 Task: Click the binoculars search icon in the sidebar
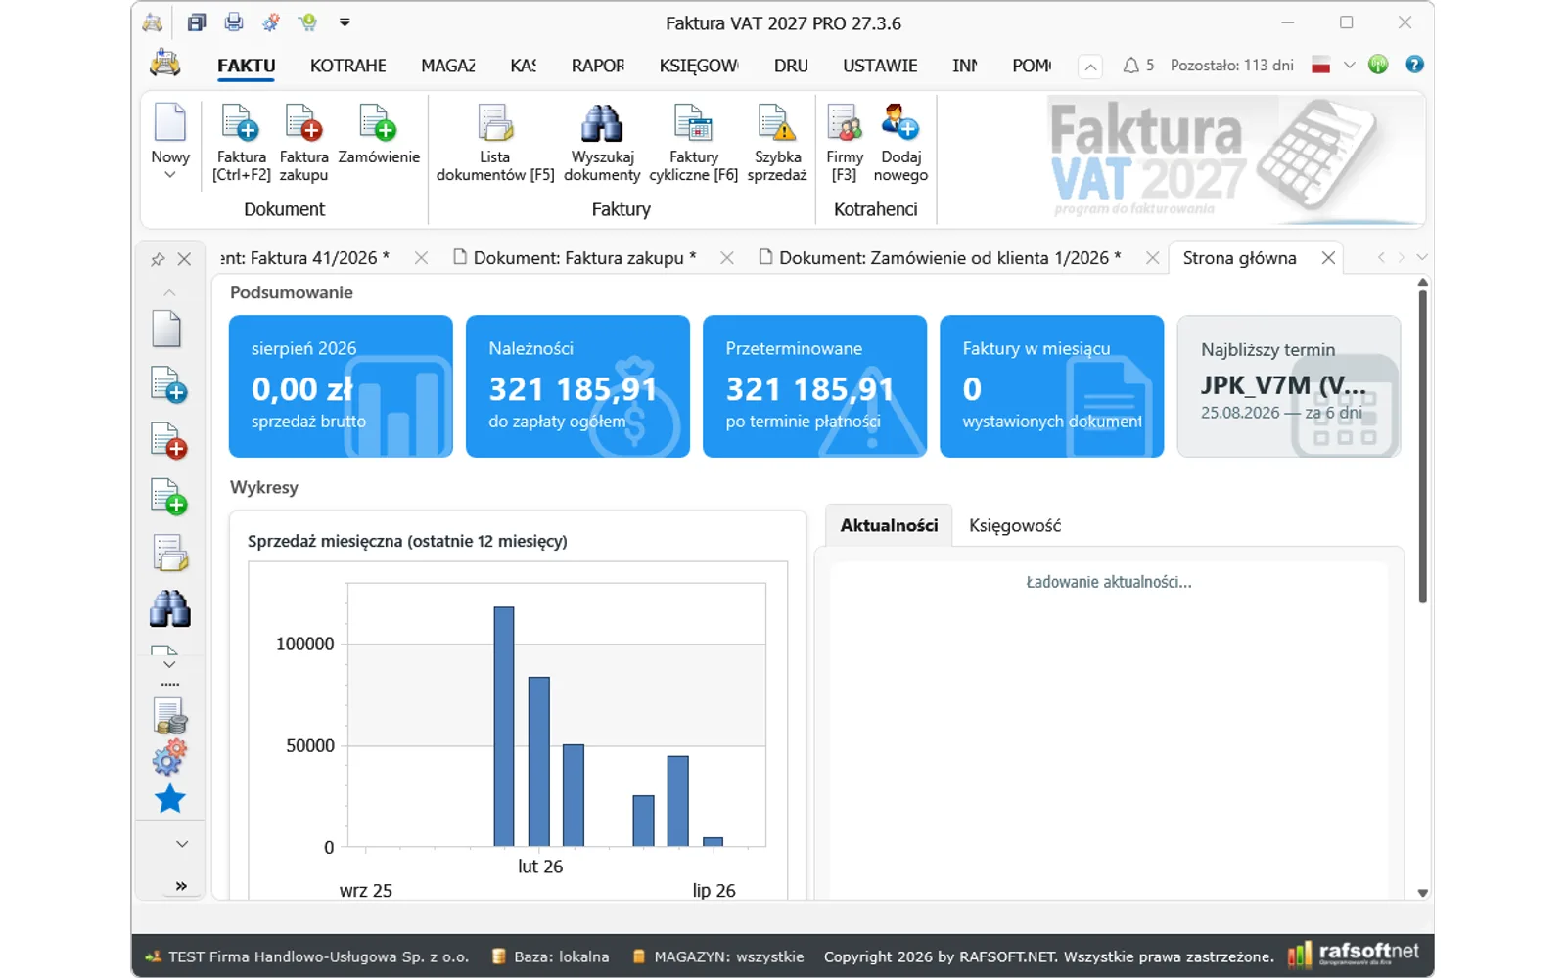[169, 608]
